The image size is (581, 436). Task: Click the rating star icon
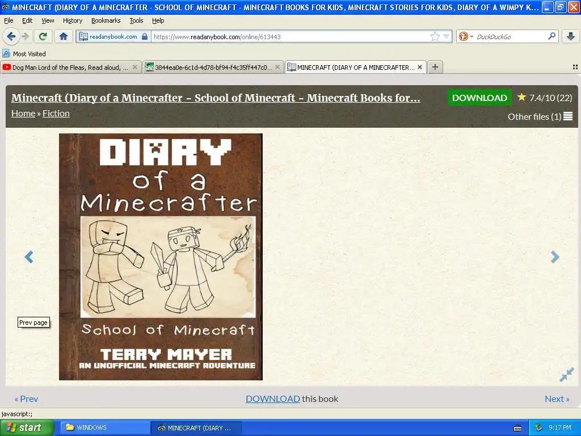click(x=522, y=97)
